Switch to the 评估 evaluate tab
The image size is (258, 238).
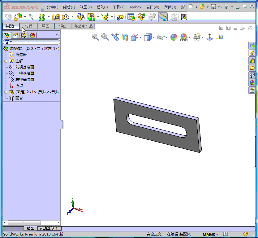63,26
